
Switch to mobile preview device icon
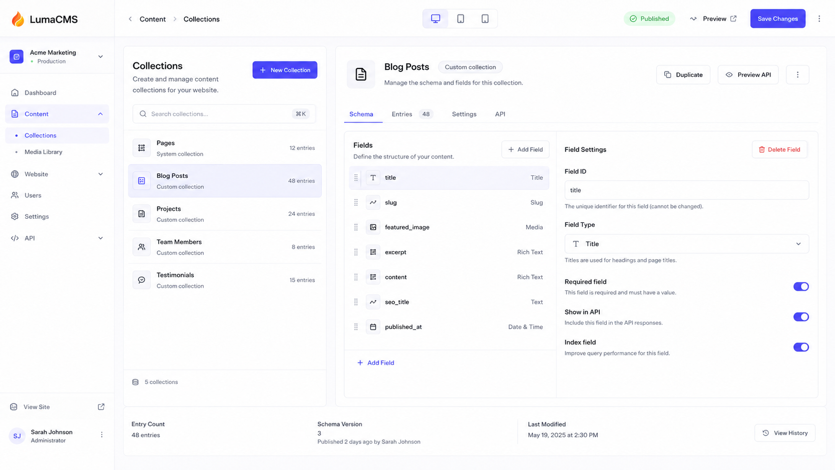(x=485, y=19)
